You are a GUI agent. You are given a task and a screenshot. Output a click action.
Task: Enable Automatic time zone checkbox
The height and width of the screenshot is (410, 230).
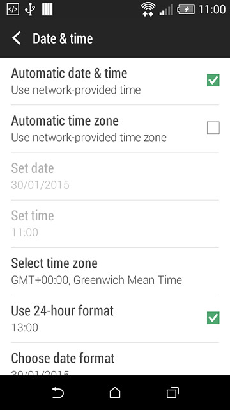pos(213,127)
